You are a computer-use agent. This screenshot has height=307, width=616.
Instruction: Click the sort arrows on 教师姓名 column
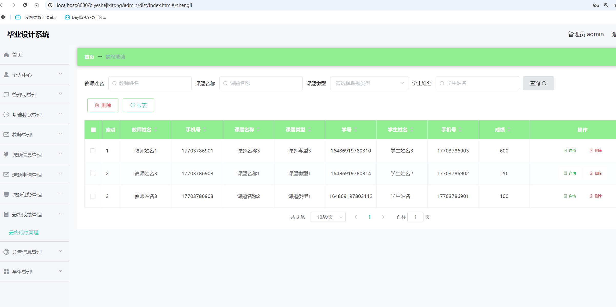coord(156,130)
